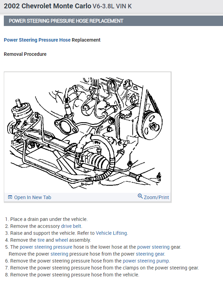Click step 8 remove hose from vehicle text
The height and width of the screenshot is (283, 223).
coord(75,275)
